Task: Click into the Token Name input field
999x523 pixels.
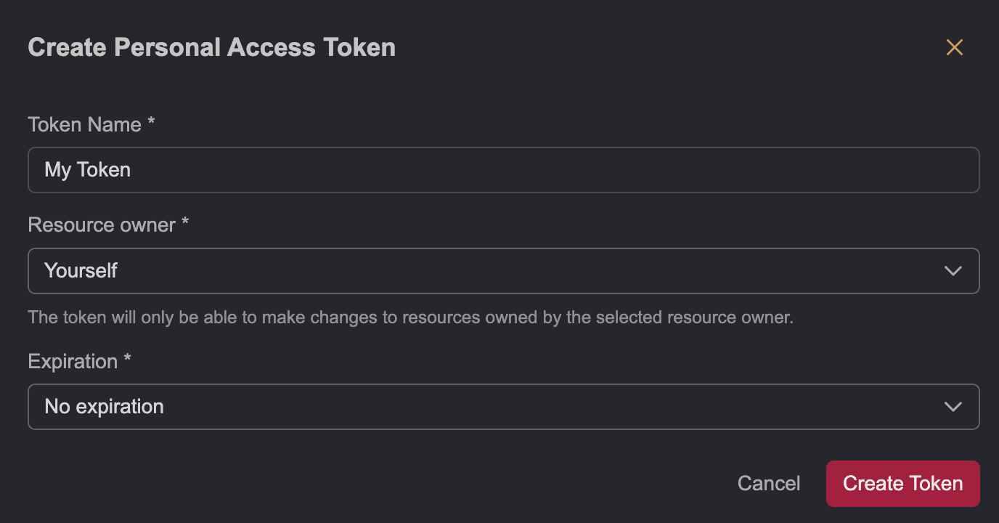Action: 503,170
